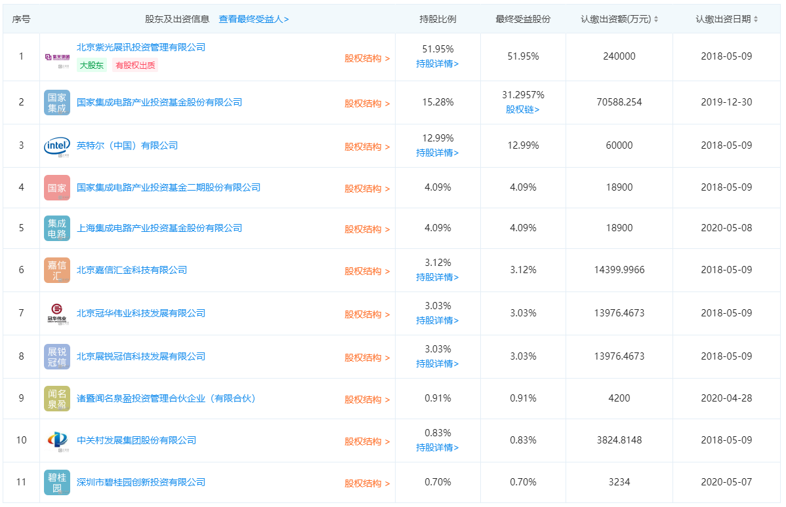This screenshot has width=786, height=507.
Task: Open 股权结构 for 英特尔（中国）有限公司
Action: tap(367, 147)
